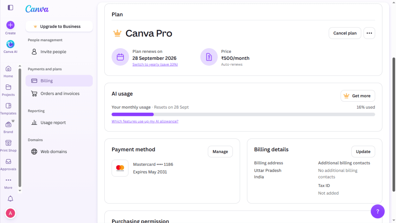Click the Canva Pro crown icon
Viewport: 396px width, 223px height.
pos(117,33)
